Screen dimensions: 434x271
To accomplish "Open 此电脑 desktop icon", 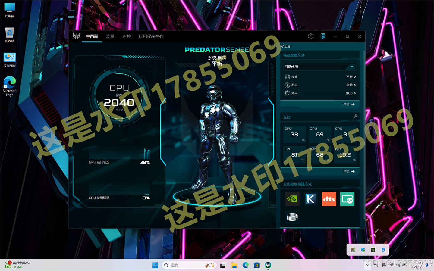I will [x=10, y=10].
